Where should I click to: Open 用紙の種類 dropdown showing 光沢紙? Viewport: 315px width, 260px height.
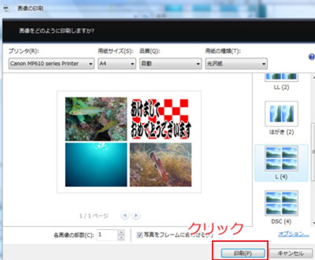pyautogui.click(x=236, y=63)
